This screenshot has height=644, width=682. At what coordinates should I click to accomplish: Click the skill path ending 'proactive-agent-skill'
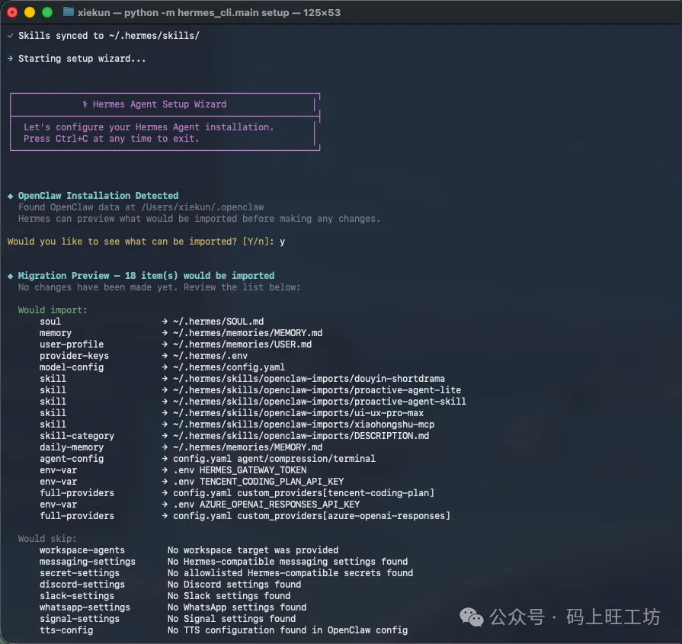pos(320,401)
